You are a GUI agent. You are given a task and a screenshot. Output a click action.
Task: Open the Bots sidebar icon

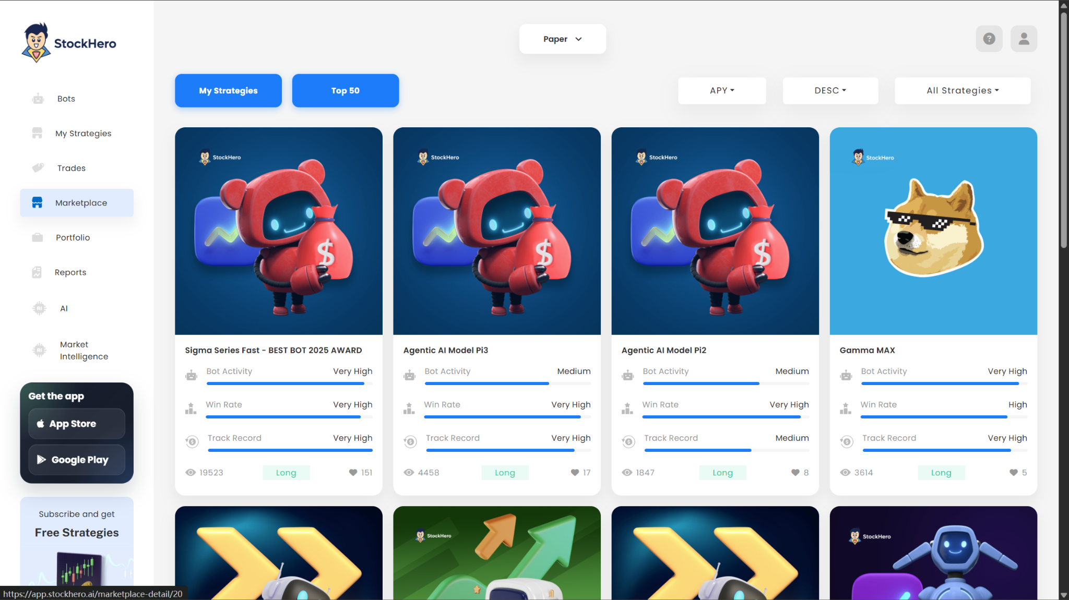[x=38, y=99]
